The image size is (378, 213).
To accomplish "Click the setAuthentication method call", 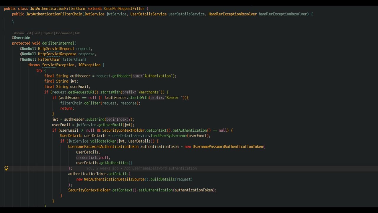I will pos(155,190).
